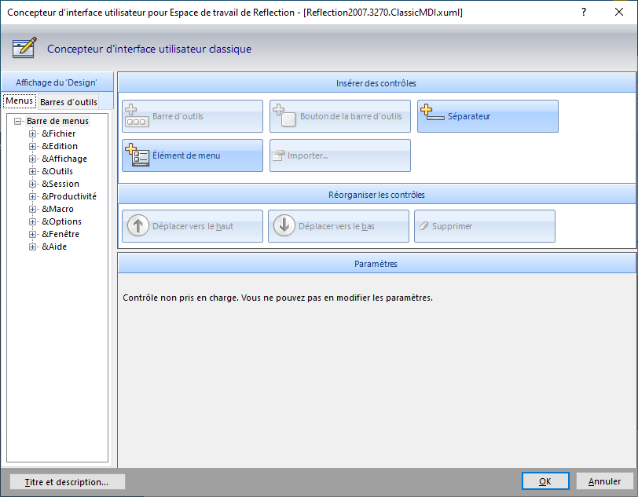
Task: Confirm with the OK button
Action: click(x=545, y=481)
